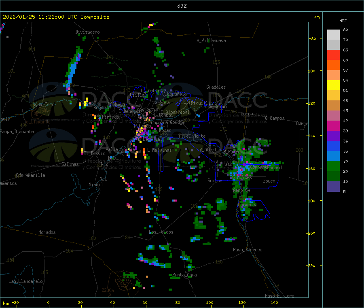Select the 'La_Nora' location label
This screenshot has width=364, height=308.
click(161, 102)
